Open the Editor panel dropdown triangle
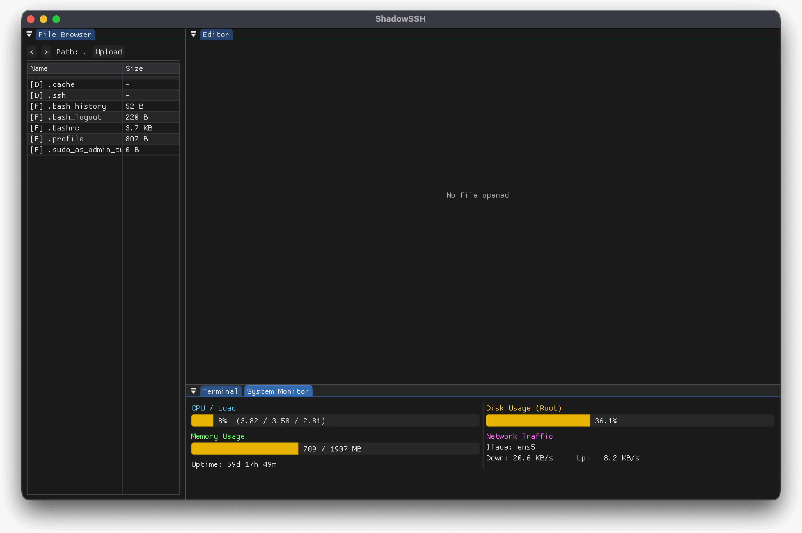 click(x=193, y=34)
